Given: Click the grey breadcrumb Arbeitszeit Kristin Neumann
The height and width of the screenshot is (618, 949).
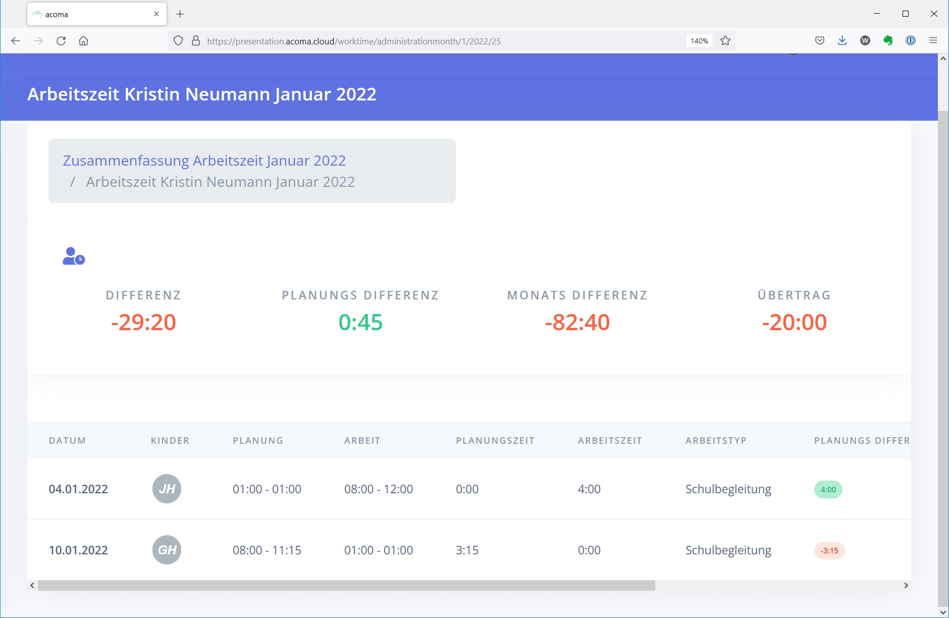Looking at the screenshot, I should [221, 182].
